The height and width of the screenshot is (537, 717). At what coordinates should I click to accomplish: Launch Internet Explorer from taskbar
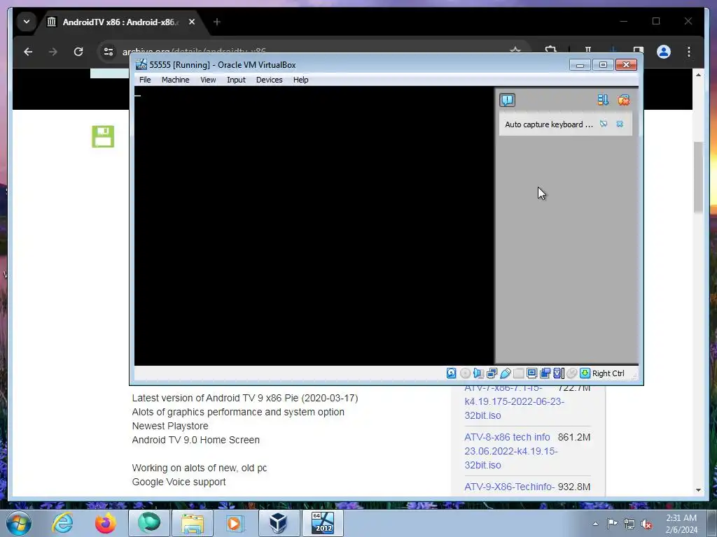coord(62,523)
